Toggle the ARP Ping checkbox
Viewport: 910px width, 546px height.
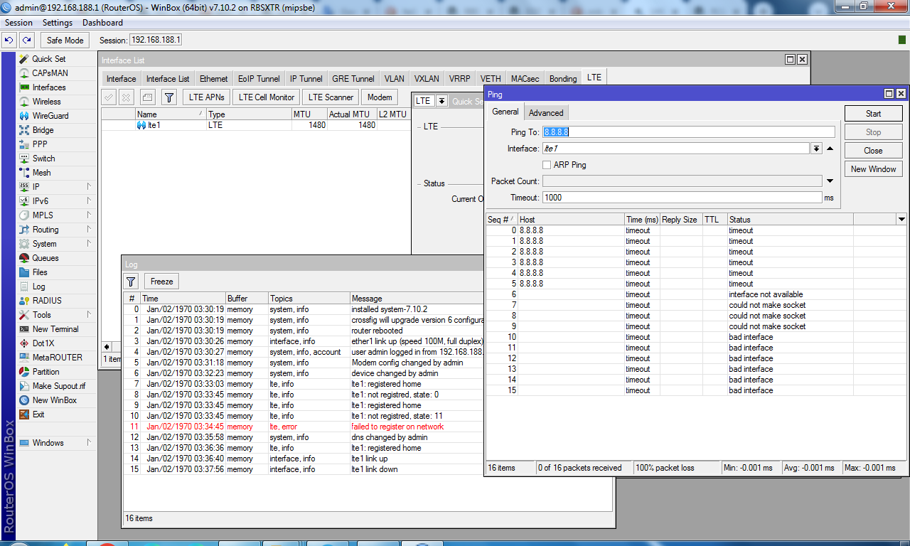pyautogui.click(x=547, y=165)
